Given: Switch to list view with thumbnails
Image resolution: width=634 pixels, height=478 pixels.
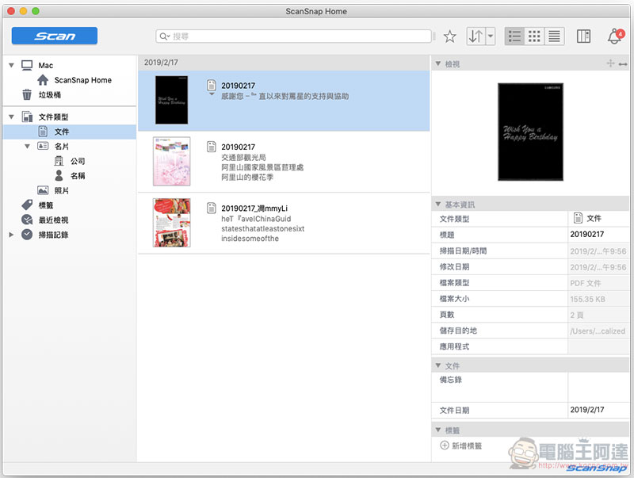Looking at the screenshot, I should pyautogui.click(x=514, y=36).
